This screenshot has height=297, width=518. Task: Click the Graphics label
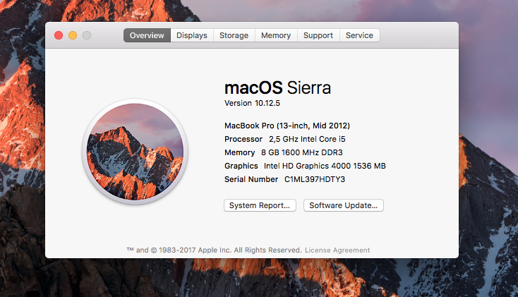pos(241,166)
